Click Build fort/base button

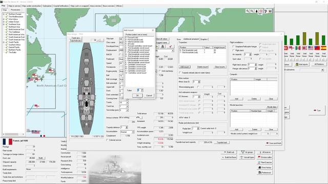click(229, 157)
